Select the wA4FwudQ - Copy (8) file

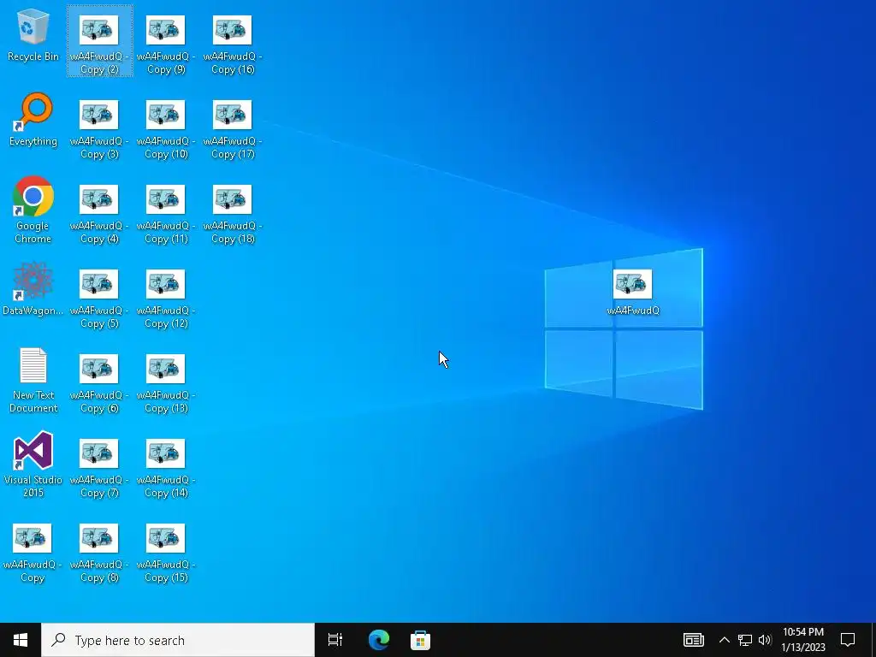pos(99,553)
